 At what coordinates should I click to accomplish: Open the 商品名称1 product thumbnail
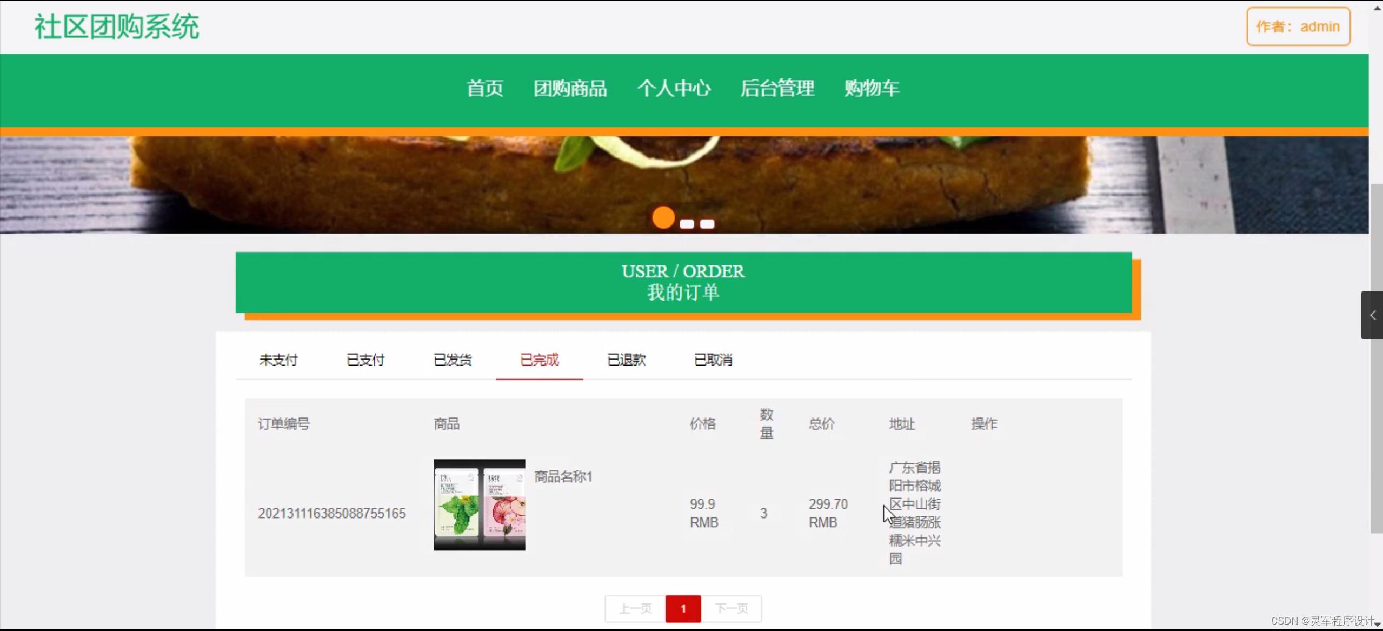(x=479, y=505)
